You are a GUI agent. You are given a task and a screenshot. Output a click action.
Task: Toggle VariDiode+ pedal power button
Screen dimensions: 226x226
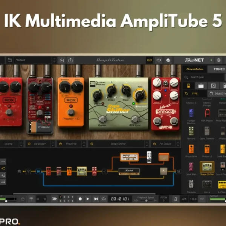point(29,144)
